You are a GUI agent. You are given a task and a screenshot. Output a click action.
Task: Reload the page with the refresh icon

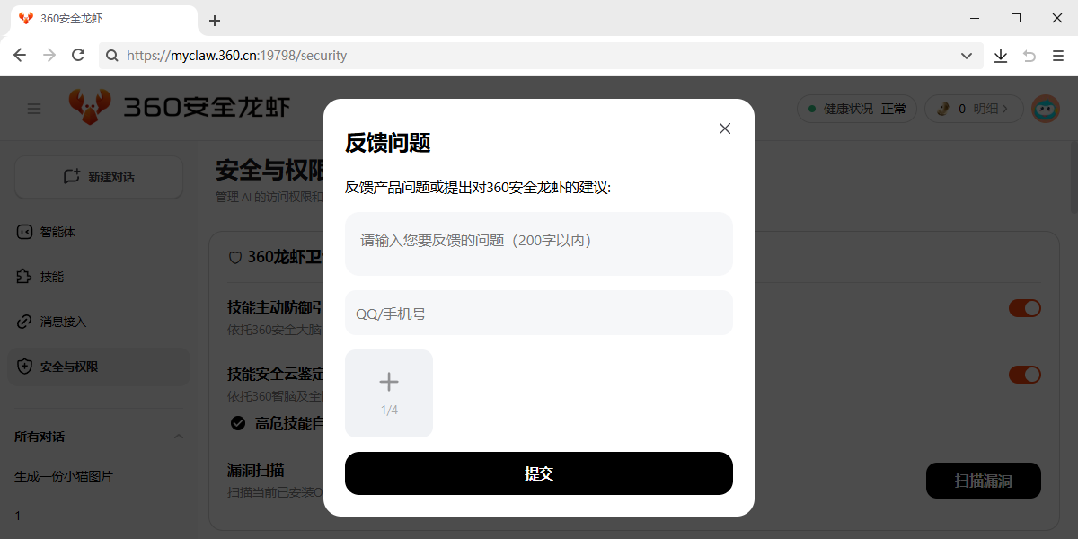(x=78, y=56)
